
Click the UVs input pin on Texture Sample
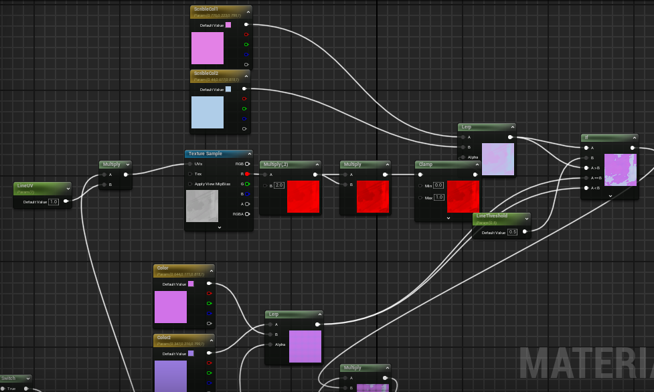point(190,164)
